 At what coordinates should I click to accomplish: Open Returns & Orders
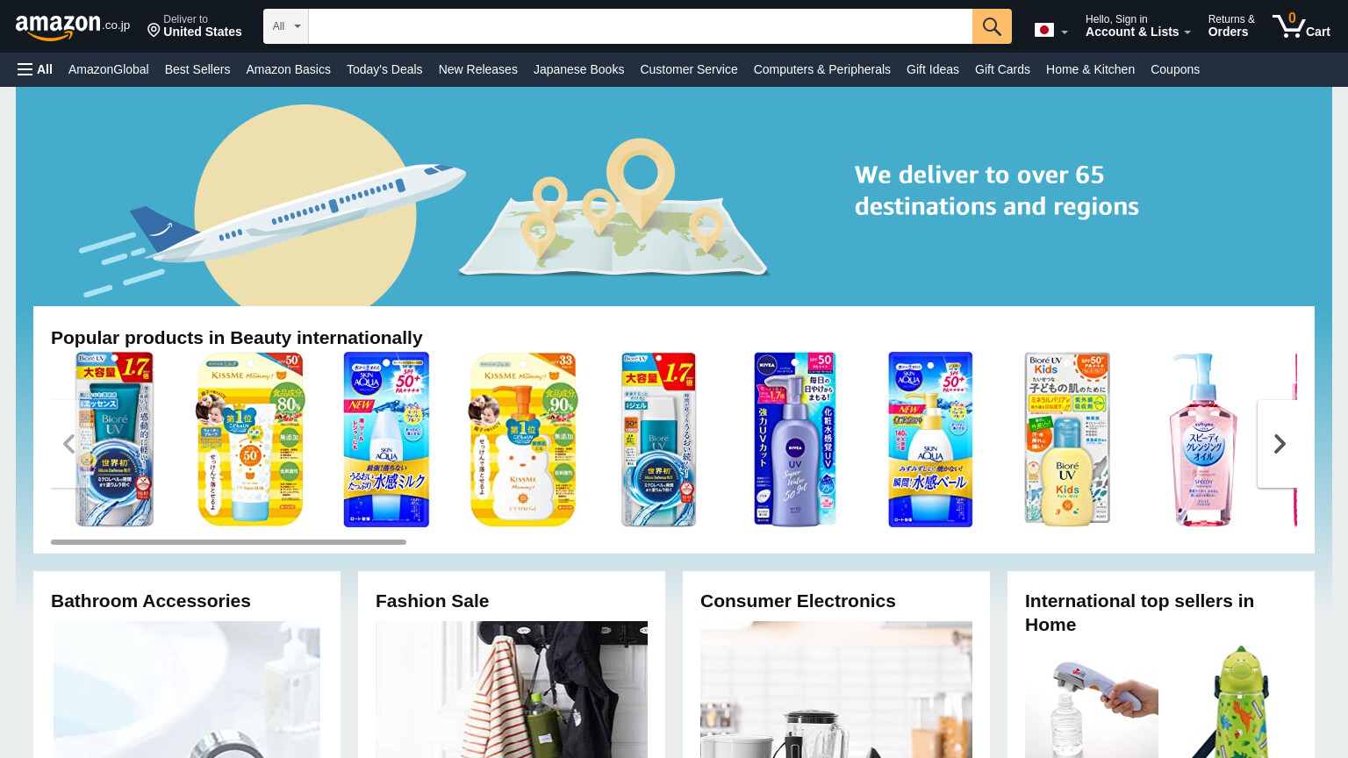(x=1231, y=26)
